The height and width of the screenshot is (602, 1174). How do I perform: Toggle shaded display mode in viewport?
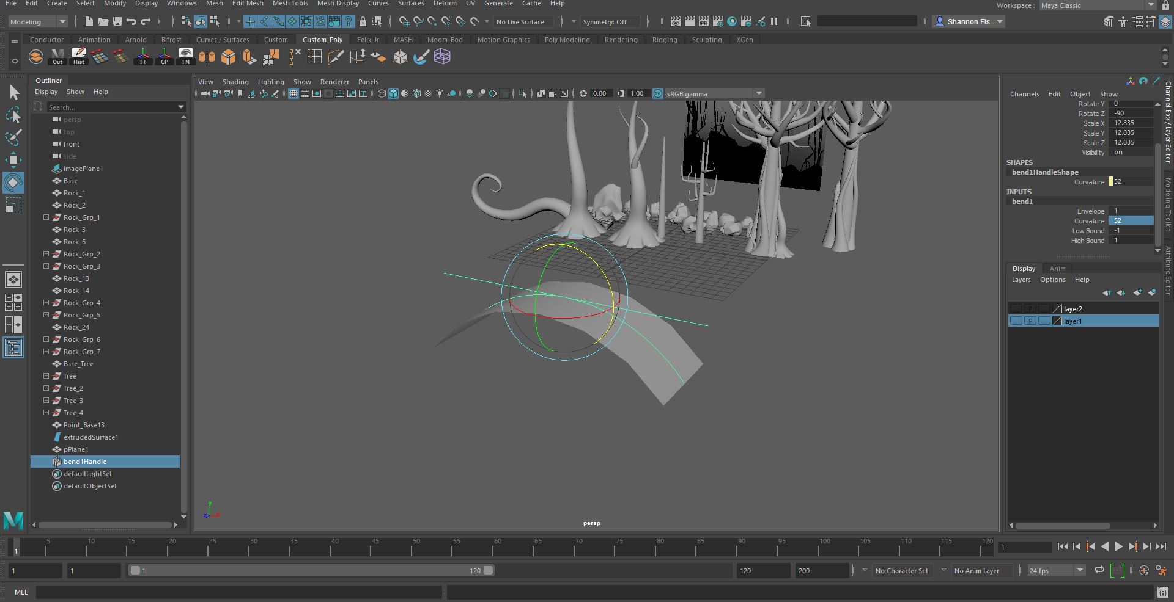pos(392,93)
